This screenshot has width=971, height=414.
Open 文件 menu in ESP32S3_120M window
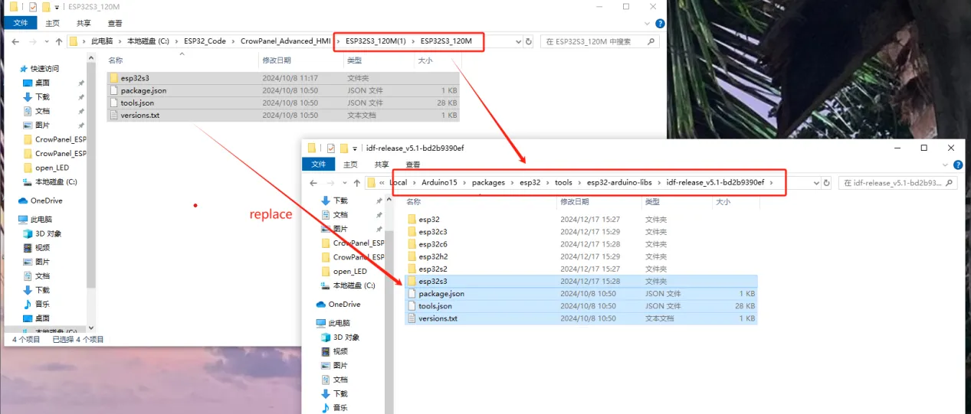(20, 23)
